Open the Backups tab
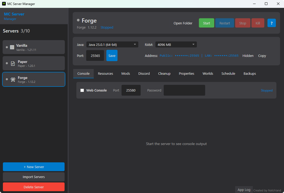284x193 pixels. (x=249, y=73)
